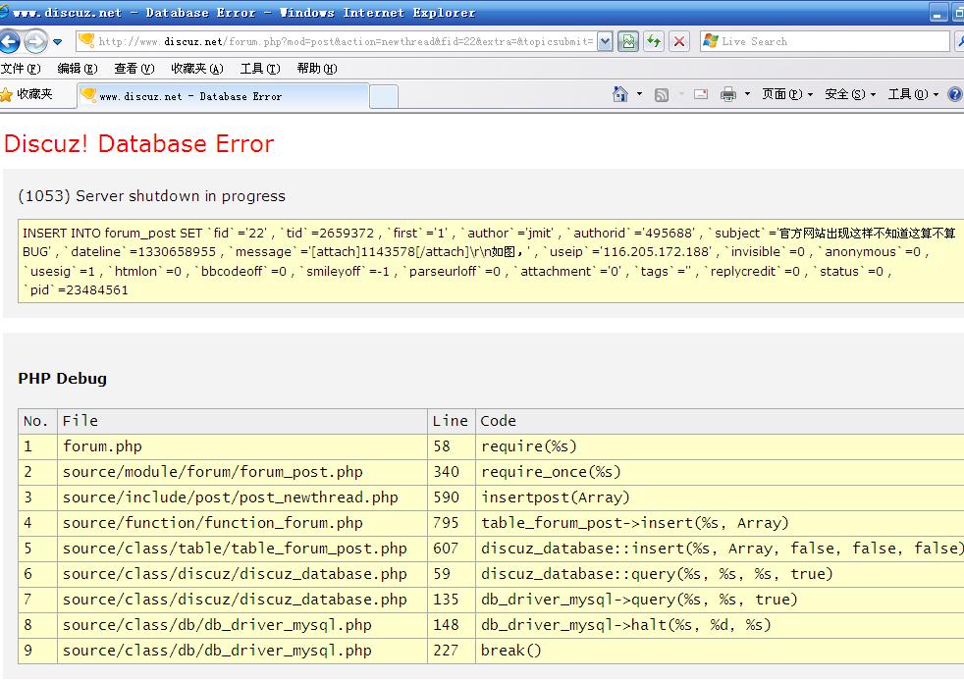Click the PHP Debug heading
964x680 pixels.
(62, 379)
